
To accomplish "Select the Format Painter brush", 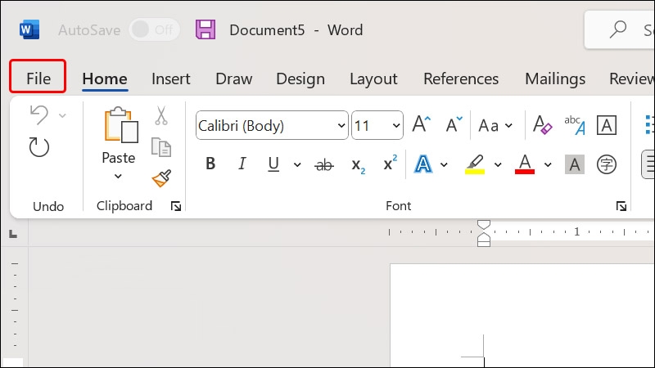I will point(161,178).
